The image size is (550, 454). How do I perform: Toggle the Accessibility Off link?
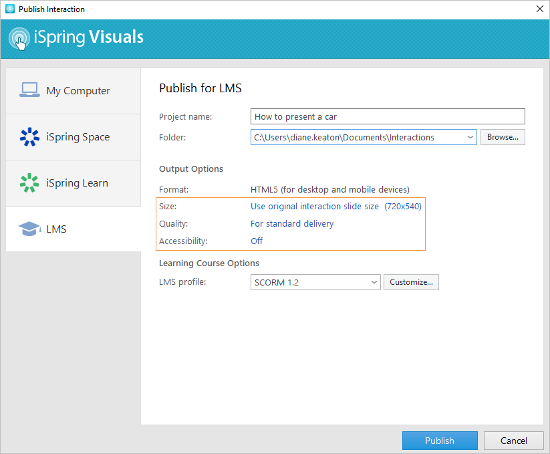click(257, 241)
